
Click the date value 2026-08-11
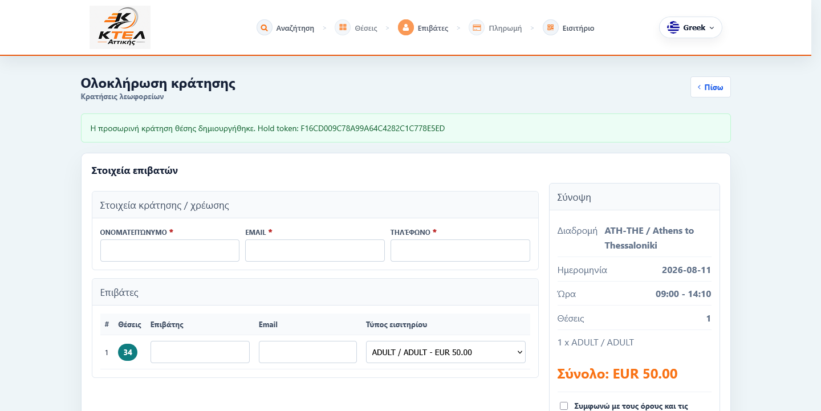[x=686, y=270]
